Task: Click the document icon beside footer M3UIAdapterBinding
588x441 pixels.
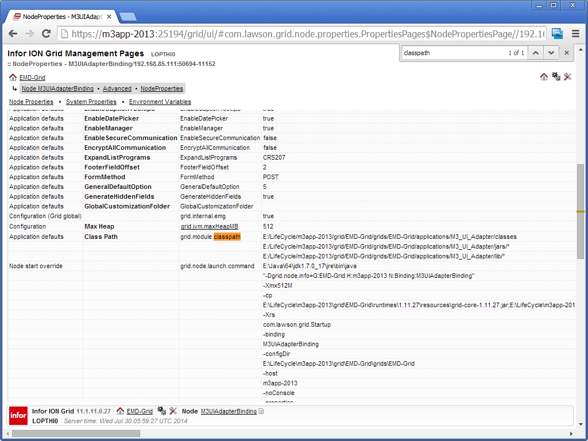Action: pos(261,411)
